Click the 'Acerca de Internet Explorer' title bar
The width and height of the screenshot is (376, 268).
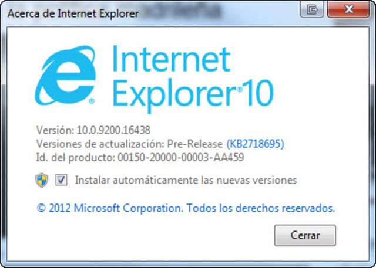tap(73, 13)
